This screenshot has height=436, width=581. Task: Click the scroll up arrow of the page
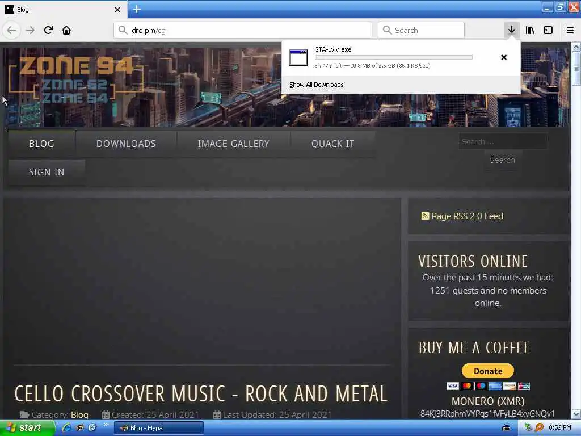click(576, 47)
